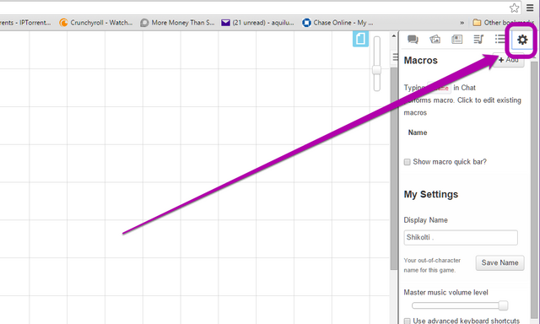The height and width of the screenshot is (324, 540).
Task: Open the Chase Online bookmark
Action: click(x=337, y=23)
